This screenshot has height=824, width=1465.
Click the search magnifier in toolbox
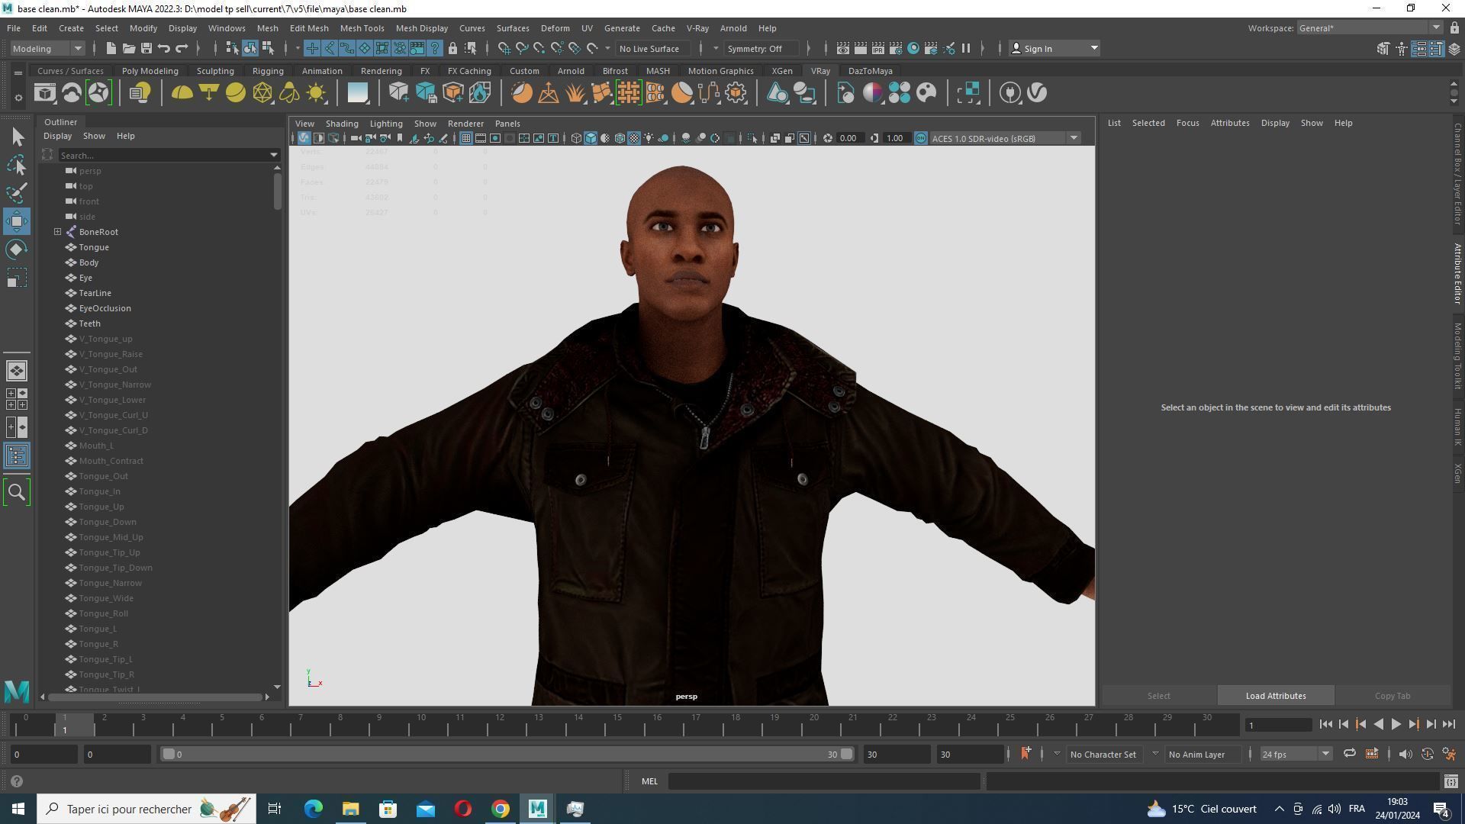[x=17, y=492]
